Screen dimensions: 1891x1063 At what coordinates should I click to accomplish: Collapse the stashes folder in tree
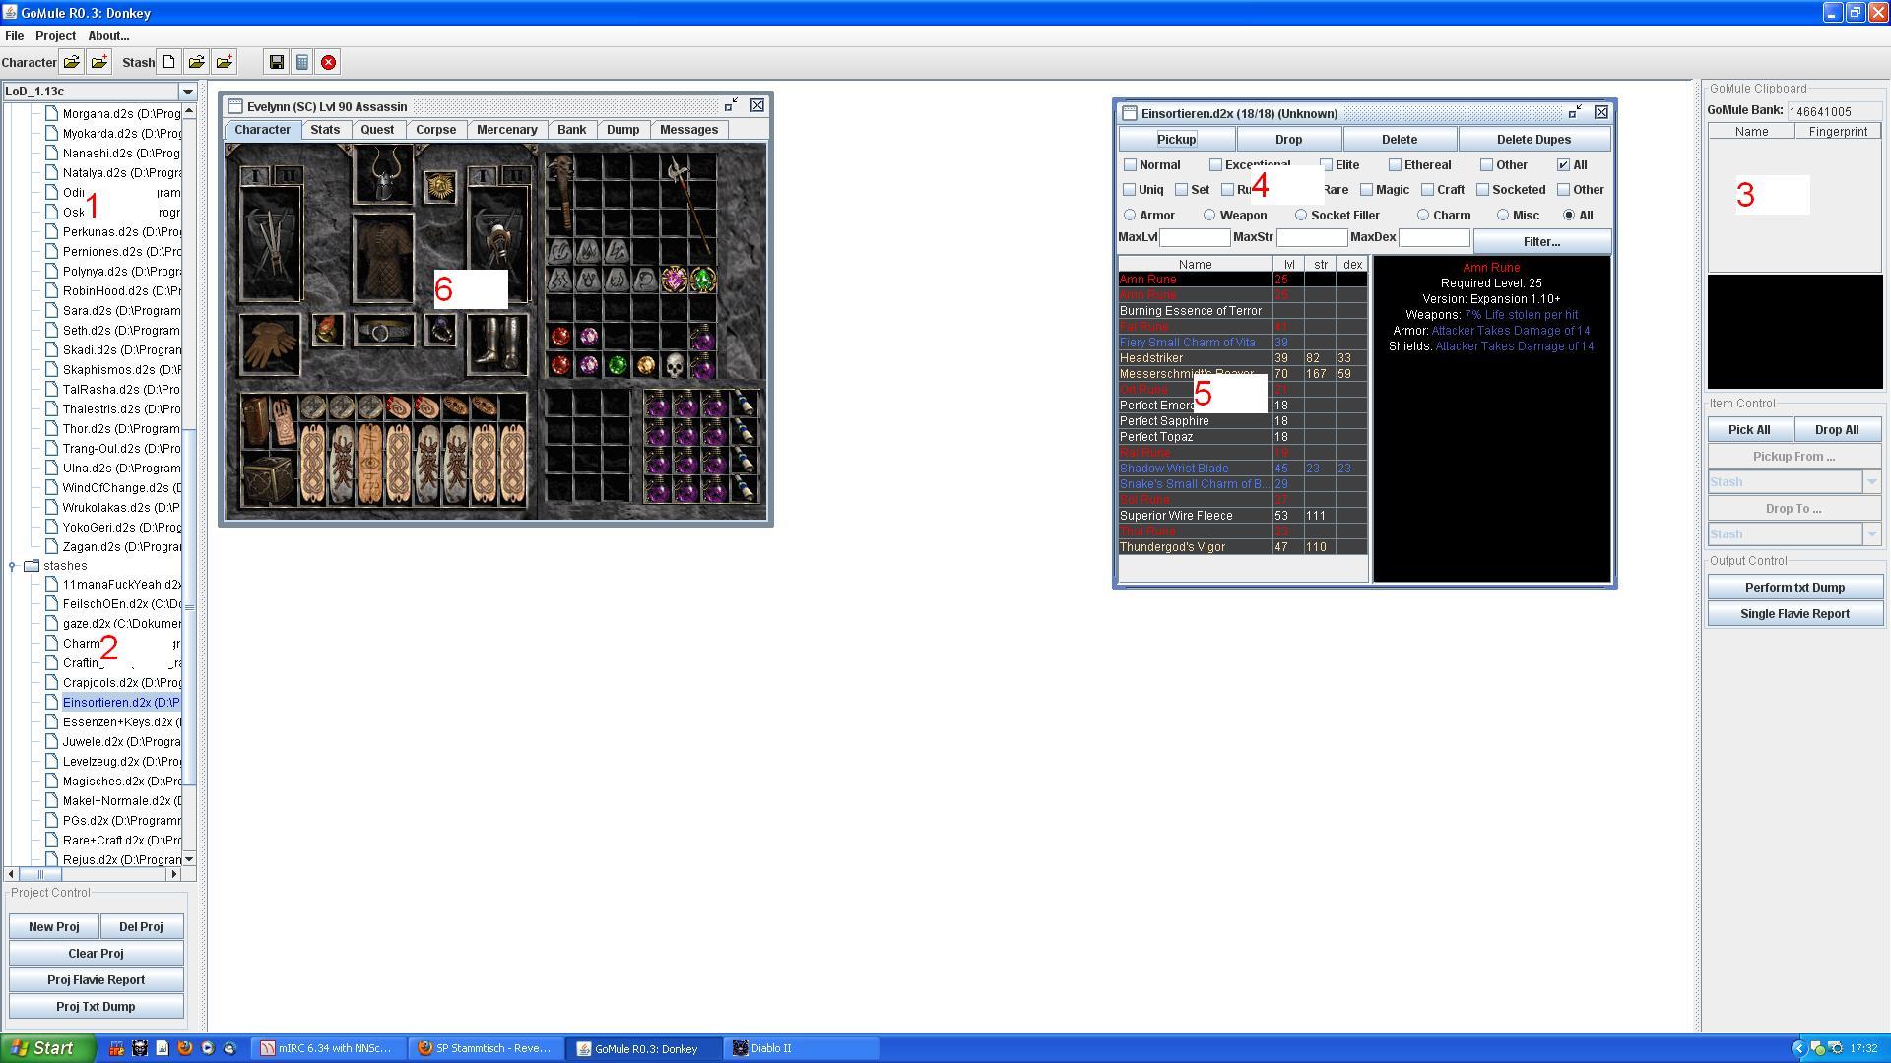[x=12, y=566]
